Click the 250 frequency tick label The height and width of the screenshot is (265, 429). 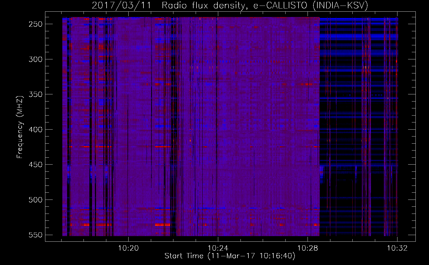click(36, 24)
